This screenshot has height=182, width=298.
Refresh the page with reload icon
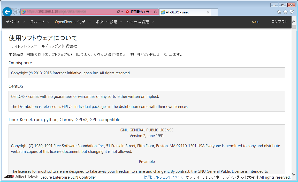[155, 12]
